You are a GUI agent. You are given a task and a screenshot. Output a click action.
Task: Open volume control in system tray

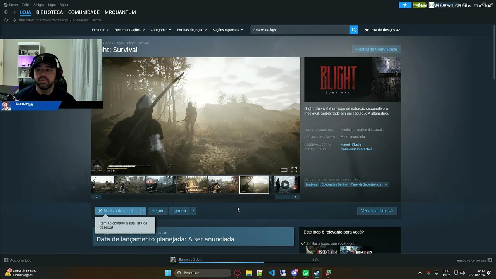point(462,273)
